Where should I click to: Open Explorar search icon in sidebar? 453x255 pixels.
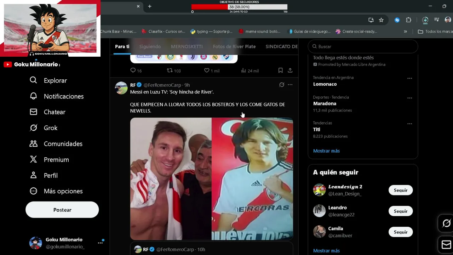33,80
